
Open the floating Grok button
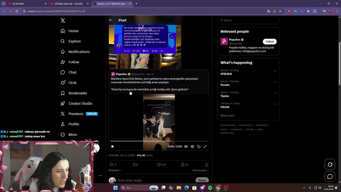[x=330, y=165]
